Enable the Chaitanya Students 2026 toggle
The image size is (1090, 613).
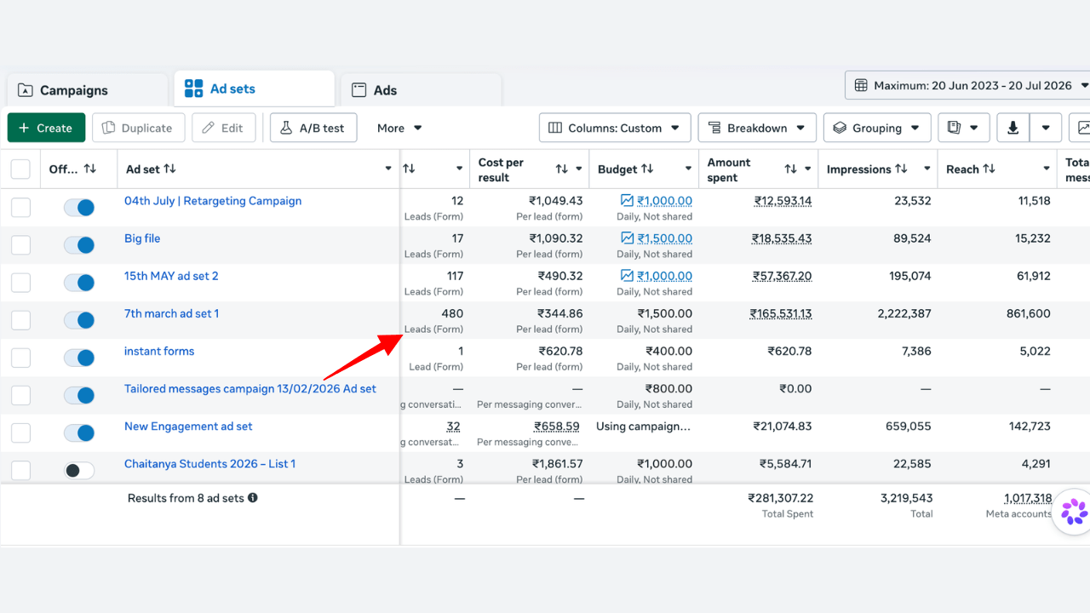tap(79, 470)
